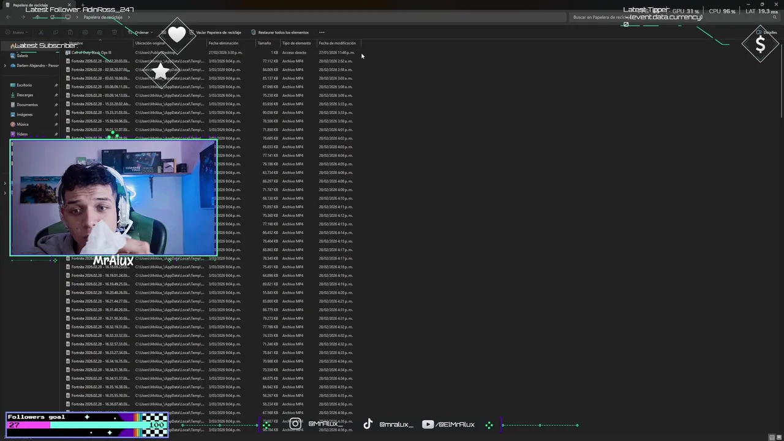Click the Copy icon in the toolbar
Screen dimensions: 784x441
(56, 32)
